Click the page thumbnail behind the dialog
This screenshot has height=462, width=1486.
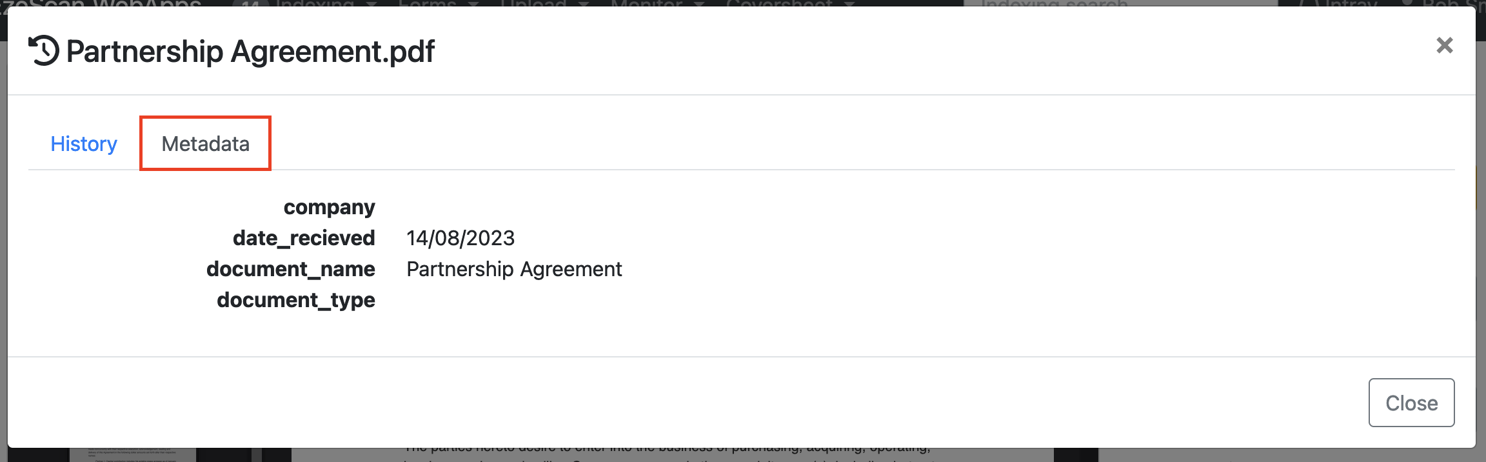click(132, 455)
